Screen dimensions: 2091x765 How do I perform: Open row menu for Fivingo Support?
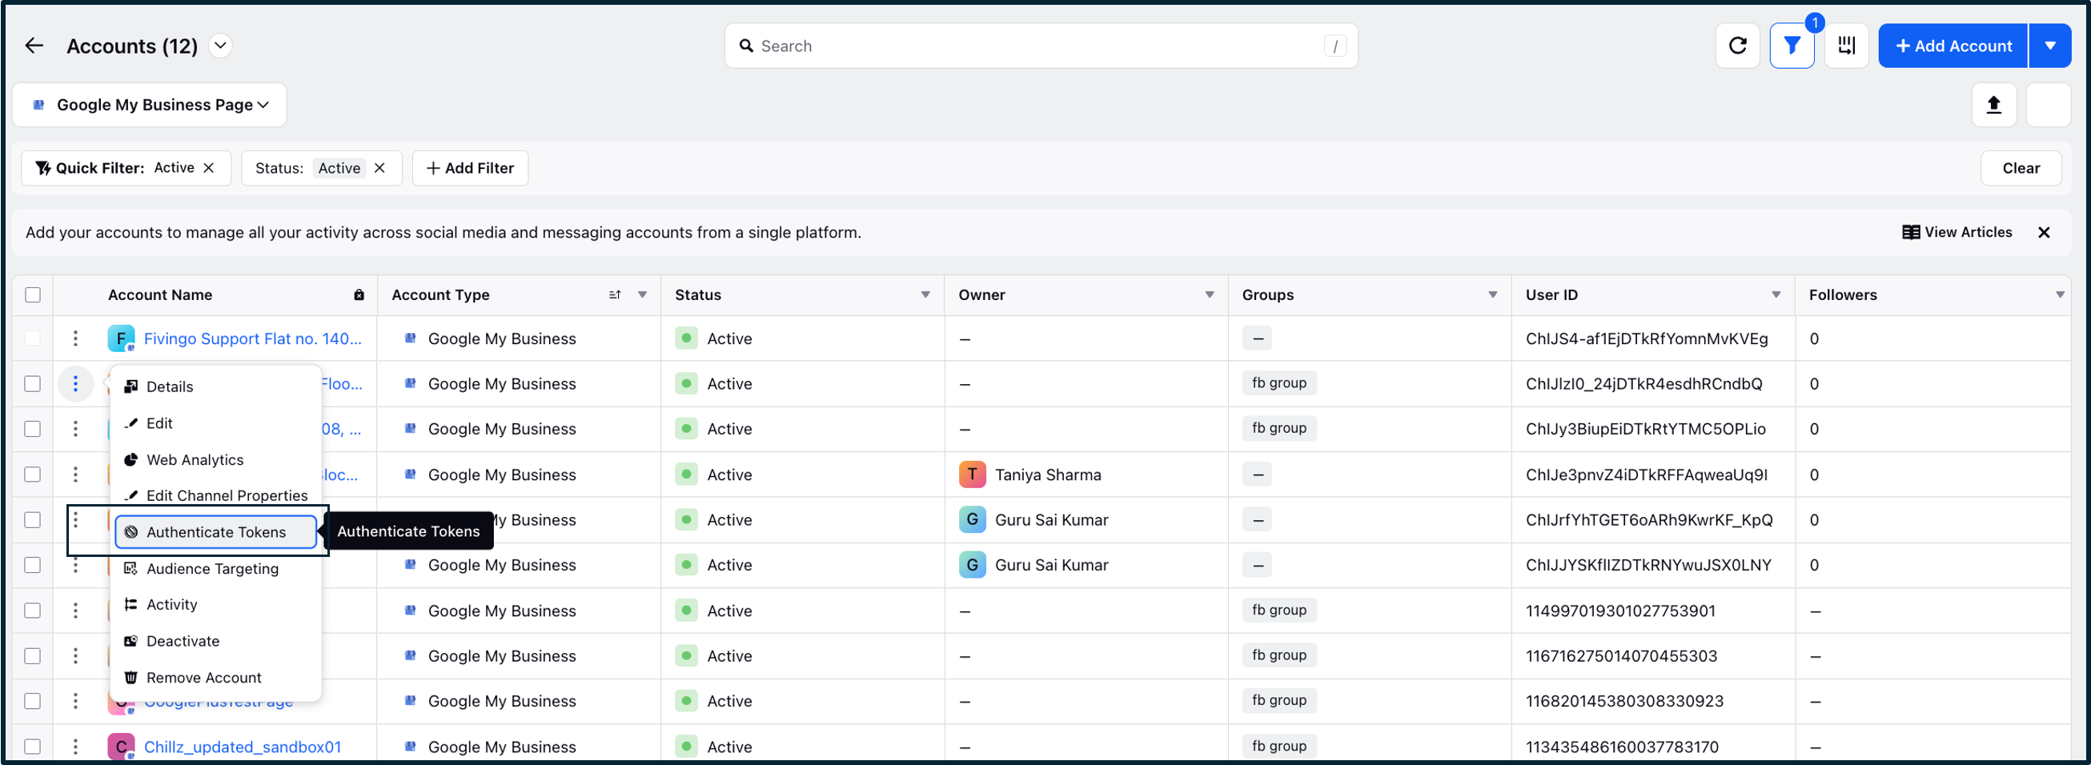click(75, 338)
